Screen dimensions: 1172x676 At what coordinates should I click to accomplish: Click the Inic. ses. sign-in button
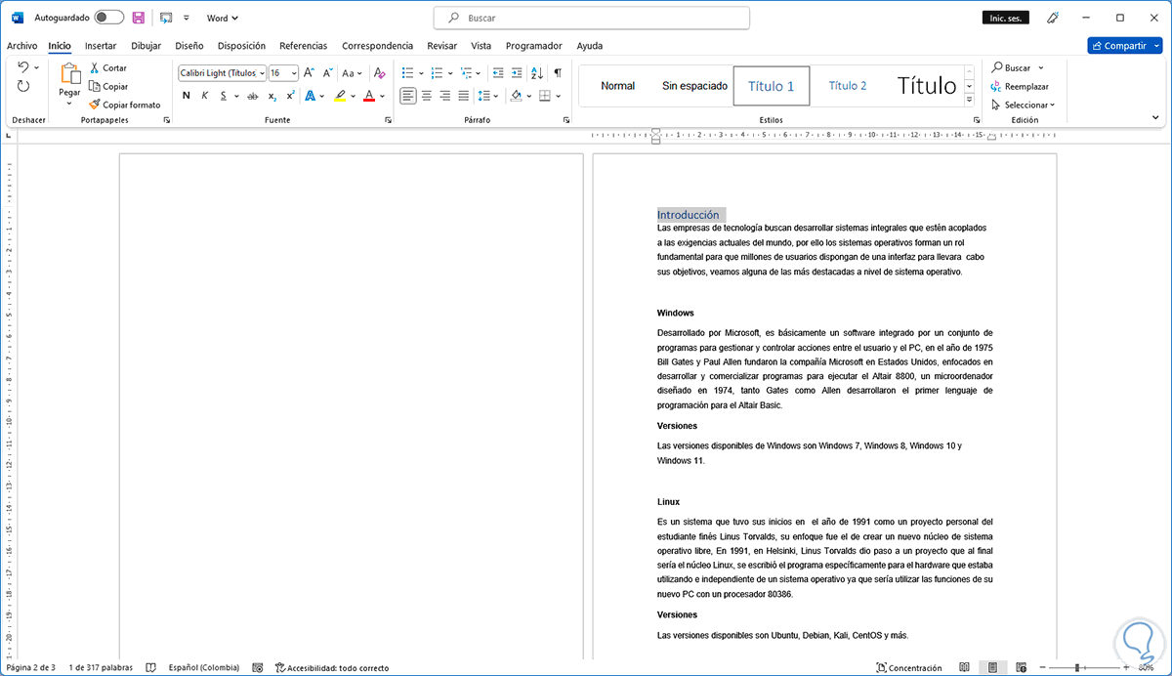point(1004,18)
